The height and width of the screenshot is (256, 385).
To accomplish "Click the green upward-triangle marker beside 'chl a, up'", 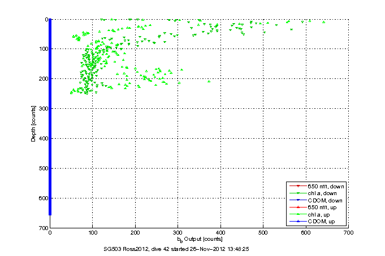I will pyautogui.click(x=298, y=214).
